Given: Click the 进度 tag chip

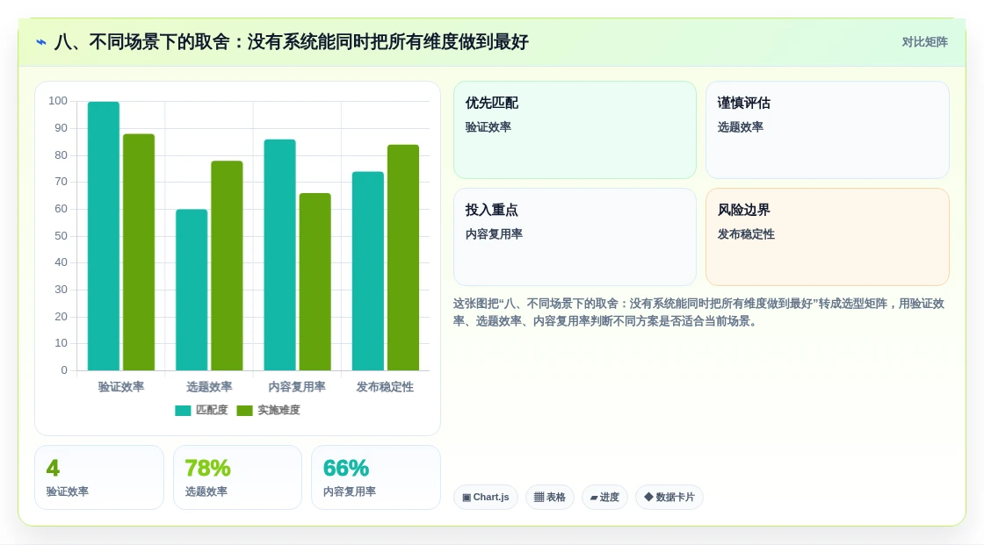Looking at the screenshot, I should coord(604,498).
